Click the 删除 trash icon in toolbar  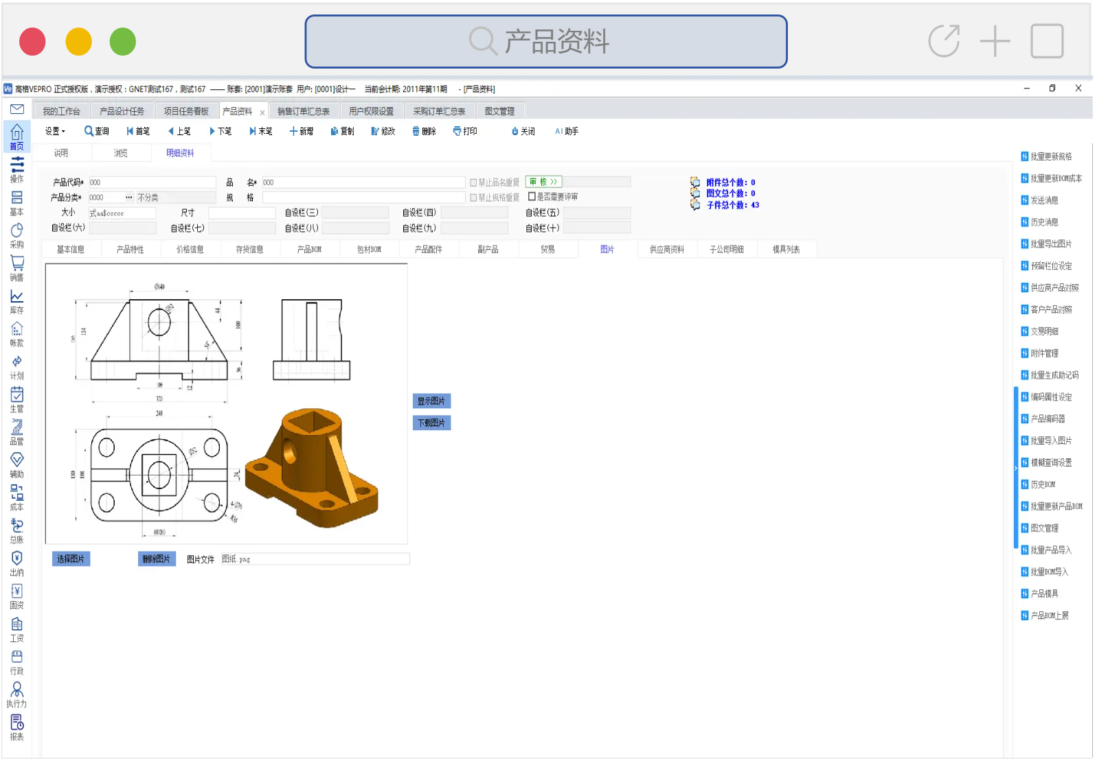point(416,131)
